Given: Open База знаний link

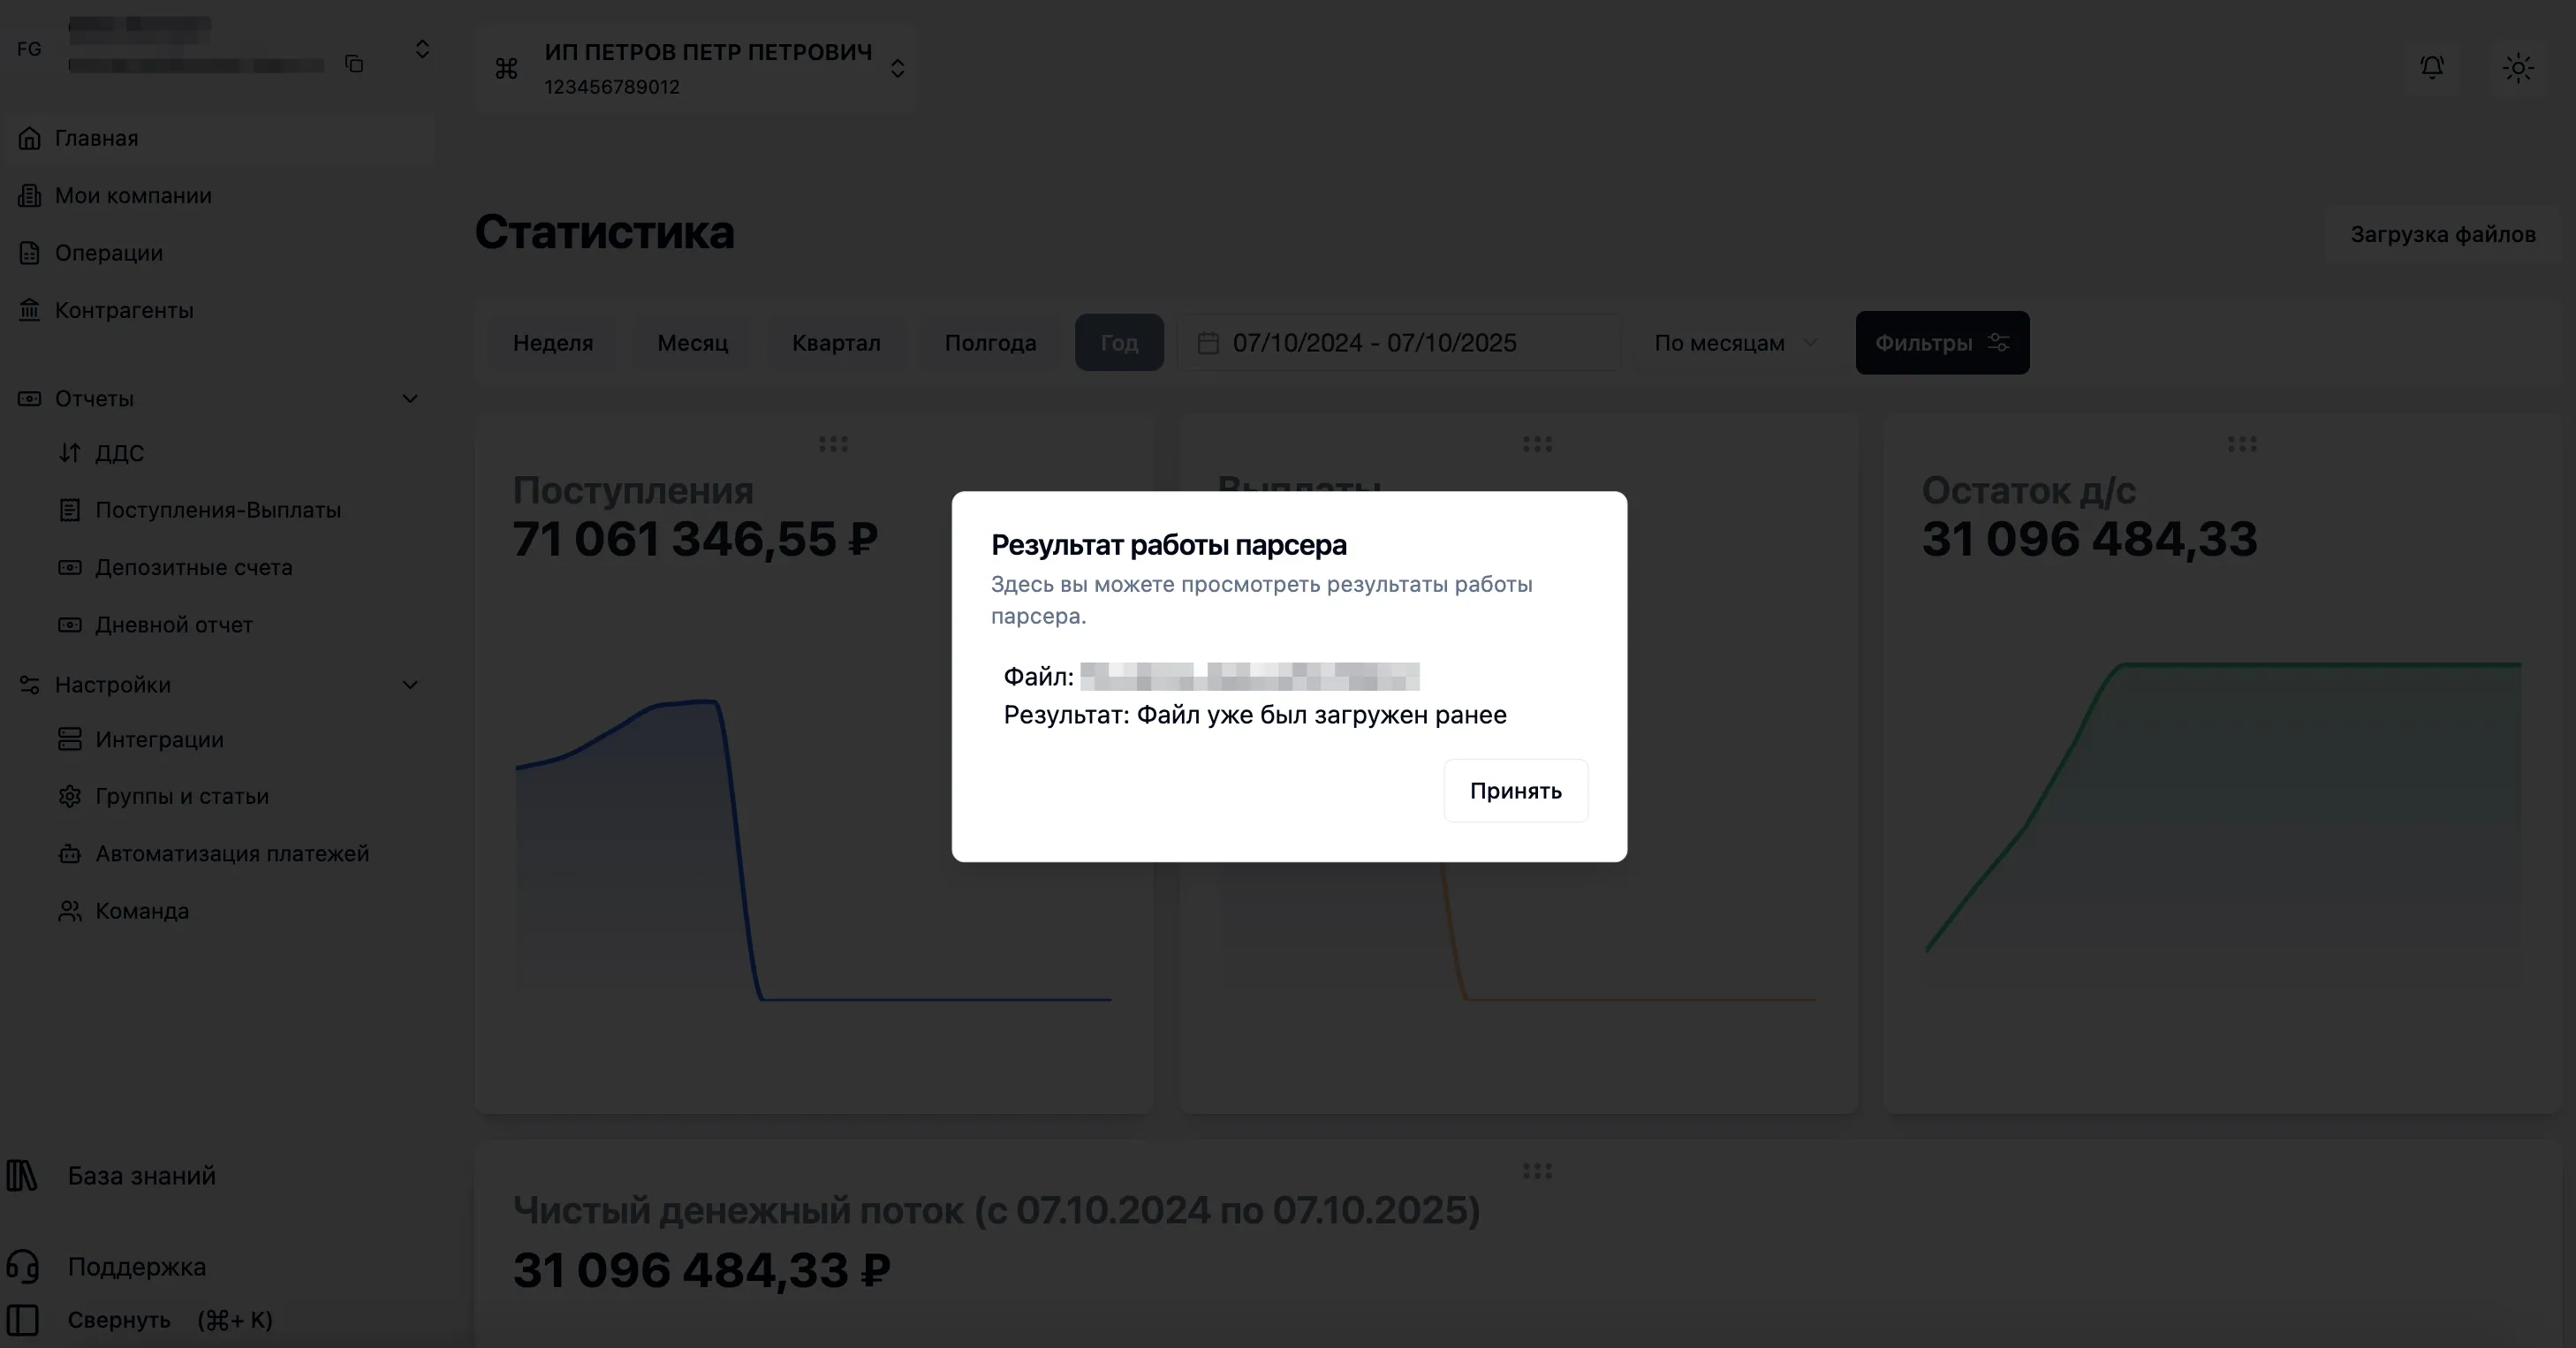Looking at the screenshot, I should pos(142,1176).
